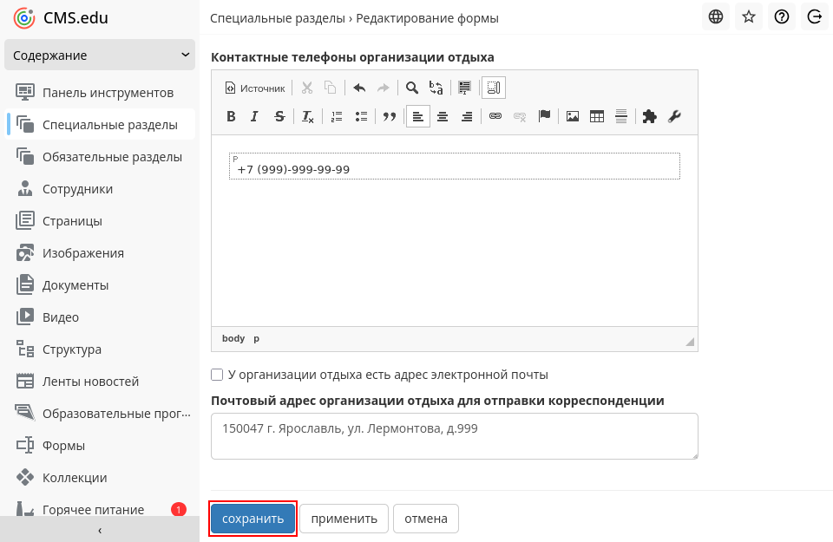Insert a hyperlink with chain icon
833x542 pixels.
(495, 116)
